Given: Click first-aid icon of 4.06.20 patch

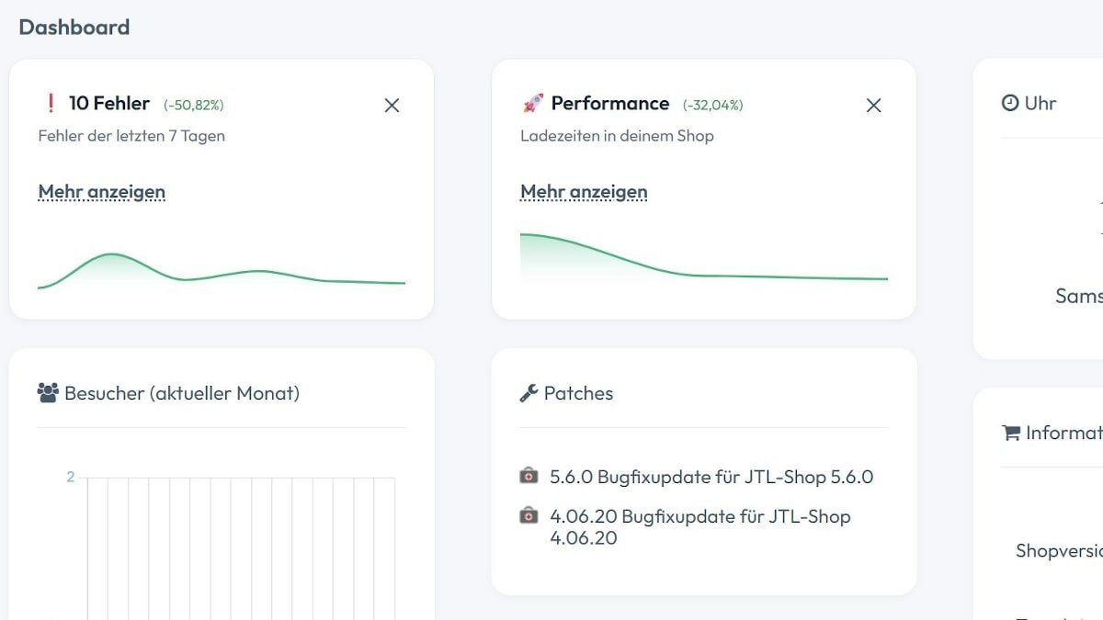Looking at the screenshot, I should click(529, 515).
